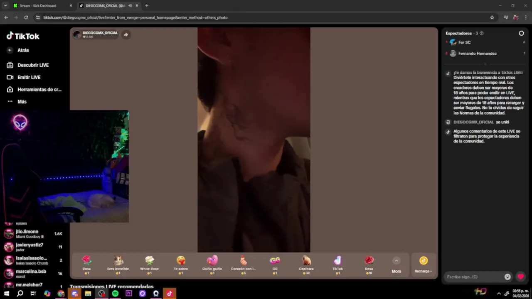This screenshot has width=532, height=299.
Task: Send the Rosa gift costing 1 coin
Action: [86, 265]
